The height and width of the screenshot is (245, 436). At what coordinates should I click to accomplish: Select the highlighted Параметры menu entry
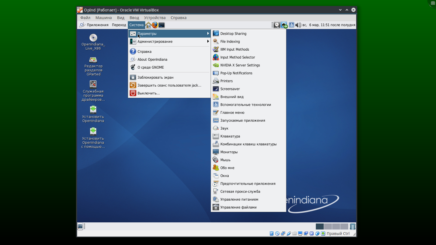[169, 33]
